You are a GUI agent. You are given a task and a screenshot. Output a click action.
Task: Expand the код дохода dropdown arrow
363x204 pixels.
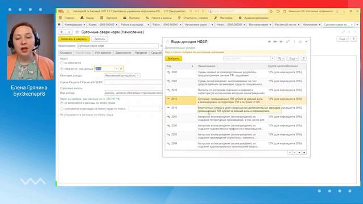coord(116,69)
